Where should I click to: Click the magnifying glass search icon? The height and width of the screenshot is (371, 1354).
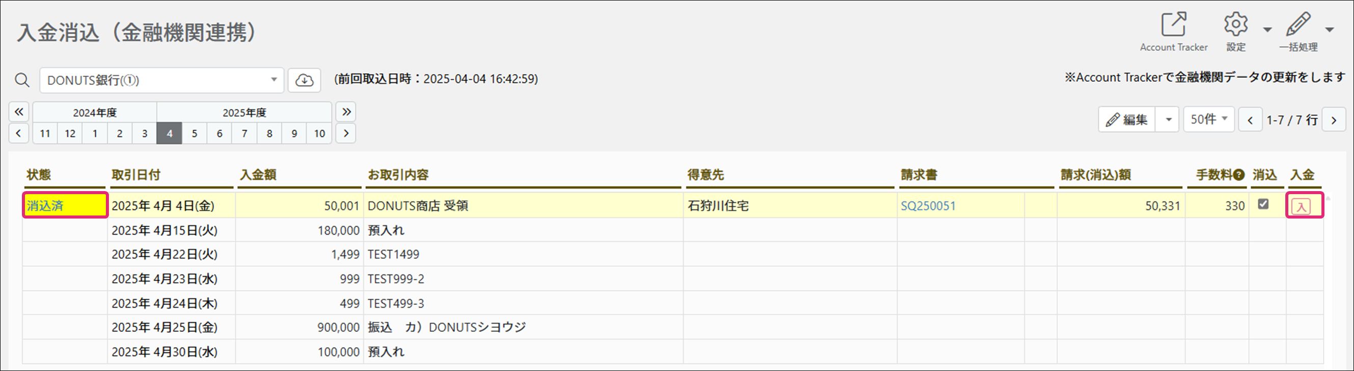[x=22, y=80]
